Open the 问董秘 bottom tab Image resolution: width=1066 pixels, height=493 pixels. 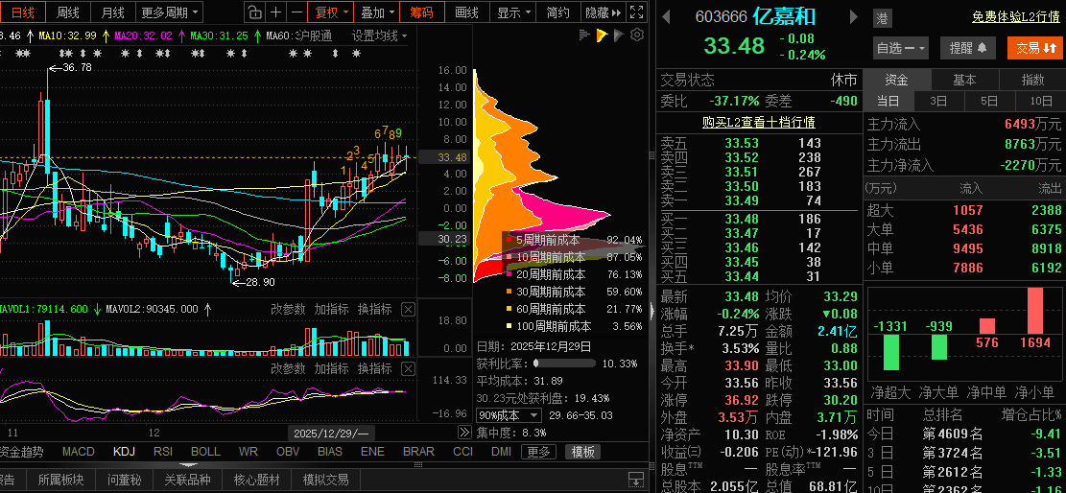coord(124,480)
